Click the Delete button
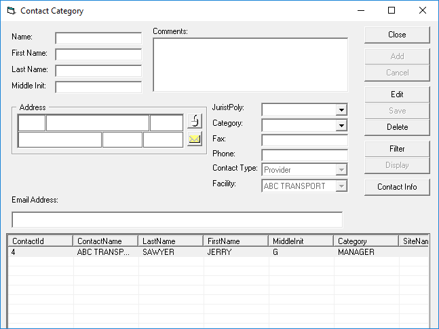This screenshot has width=439, height=329. pyautogui.click(x=397, y=127)
